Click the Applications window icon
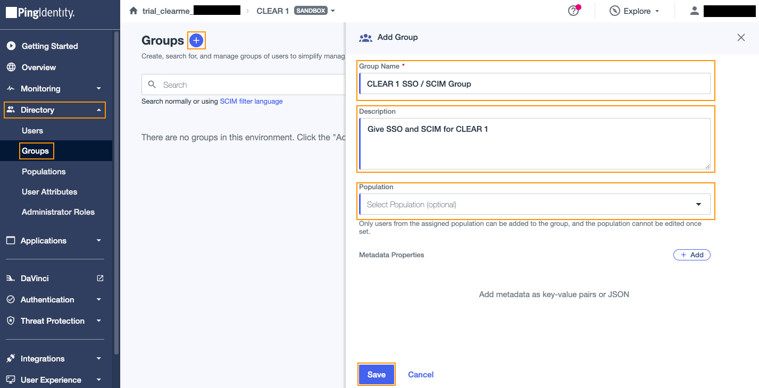Screen dimensions: 759x388 pyautogui.click(x=11, y=240)
